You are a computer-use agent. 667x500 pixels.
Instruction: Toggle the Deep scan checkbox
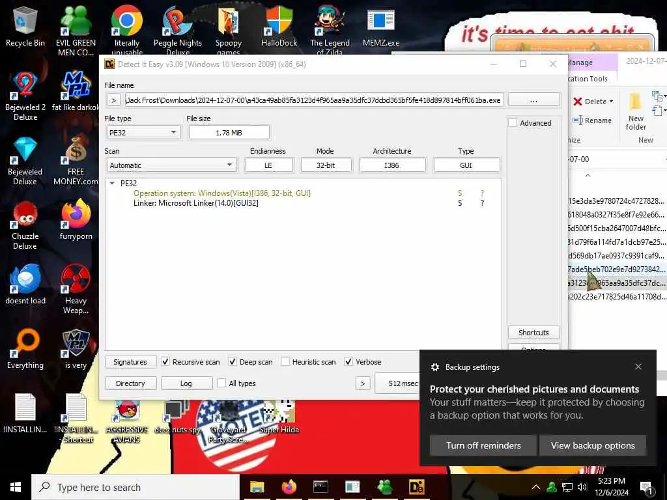click(x=233, y=362)
